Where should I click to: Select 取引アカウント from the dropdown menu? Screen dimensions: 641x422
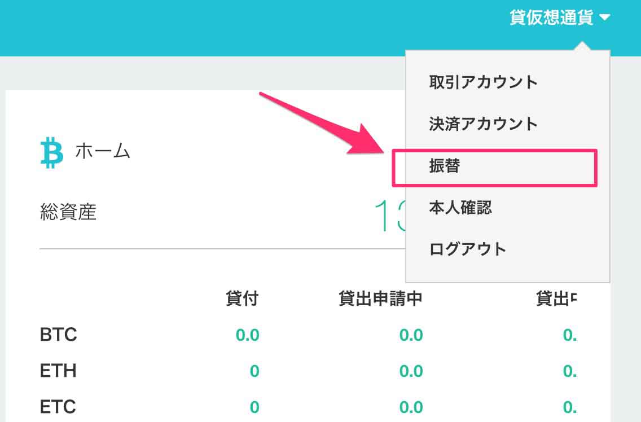point(483,82)
